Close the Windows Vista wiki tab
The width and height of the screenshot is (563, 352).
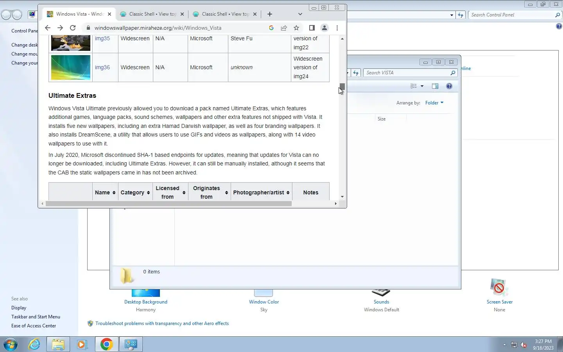(x=109, y=14)
